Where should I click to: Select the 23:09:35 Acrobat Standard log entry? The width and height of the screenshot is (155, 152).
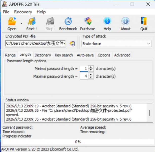[x=69, y=119]
